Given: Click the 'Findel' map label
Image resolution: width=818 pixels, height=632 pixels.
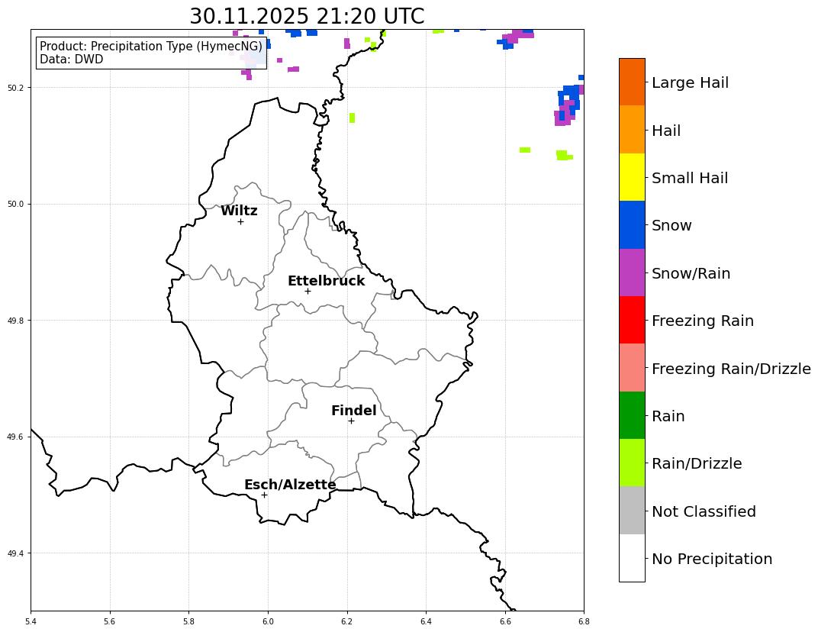Looking at the screenshot, I should pos(354,411).
